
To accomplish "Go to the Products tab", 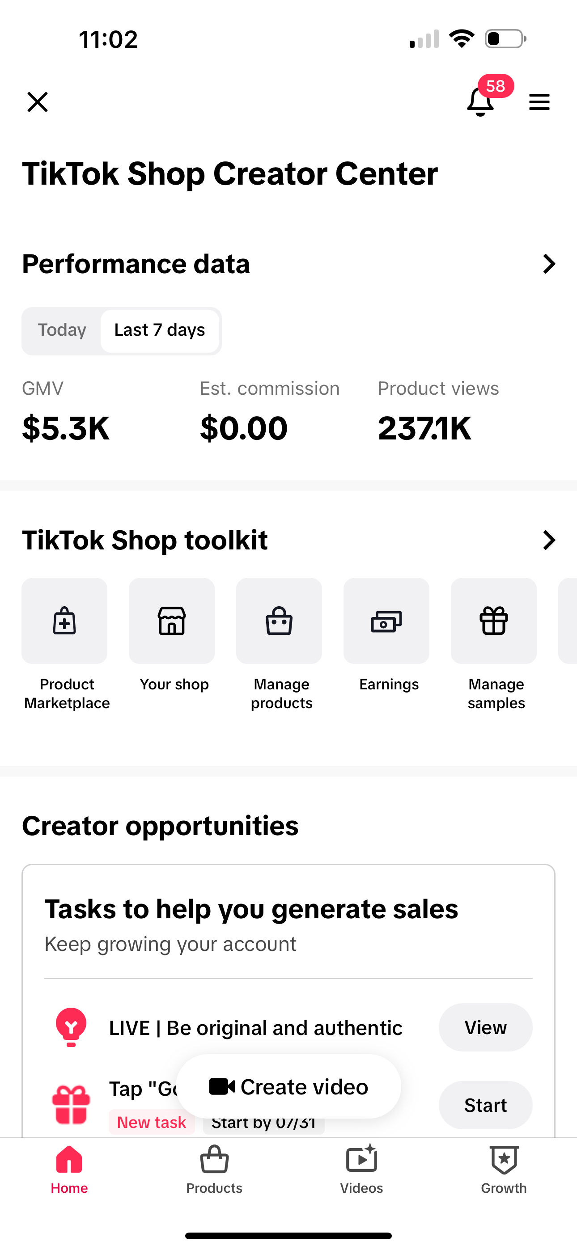I will [214, 1170].
